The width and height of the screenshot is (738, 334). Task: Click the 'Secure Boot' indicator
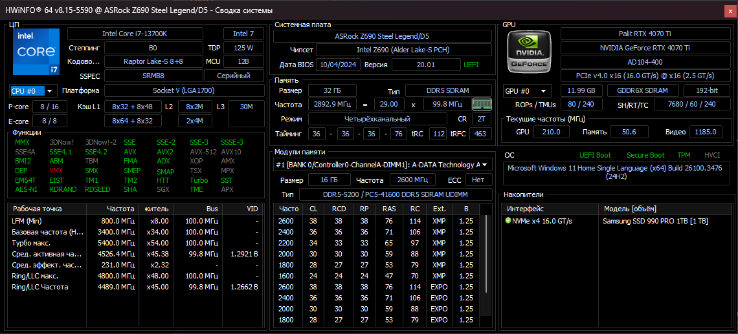pos(646,155)
